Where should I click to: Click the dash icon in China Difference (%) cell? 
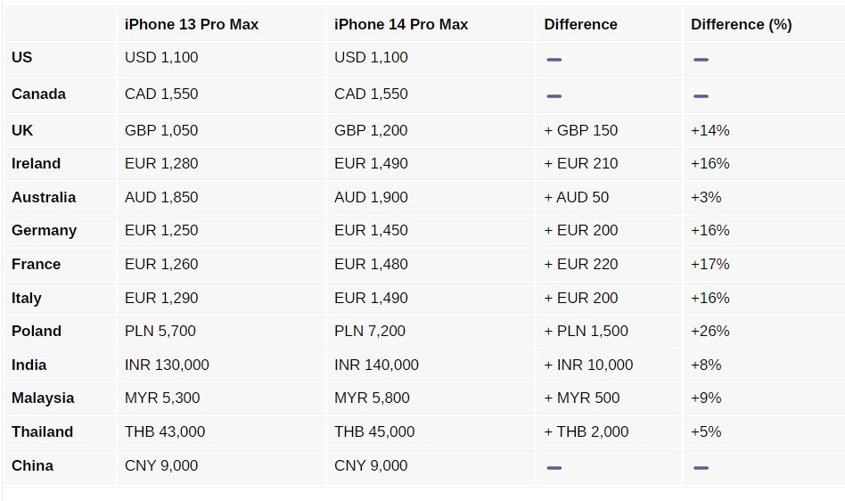(x=701, y=468)
